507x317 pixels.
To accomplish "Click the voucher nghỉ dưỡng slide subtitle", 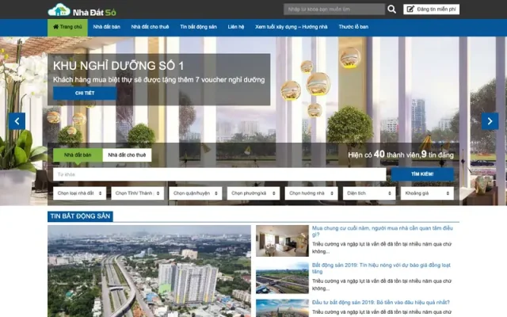I will [158, 80].
